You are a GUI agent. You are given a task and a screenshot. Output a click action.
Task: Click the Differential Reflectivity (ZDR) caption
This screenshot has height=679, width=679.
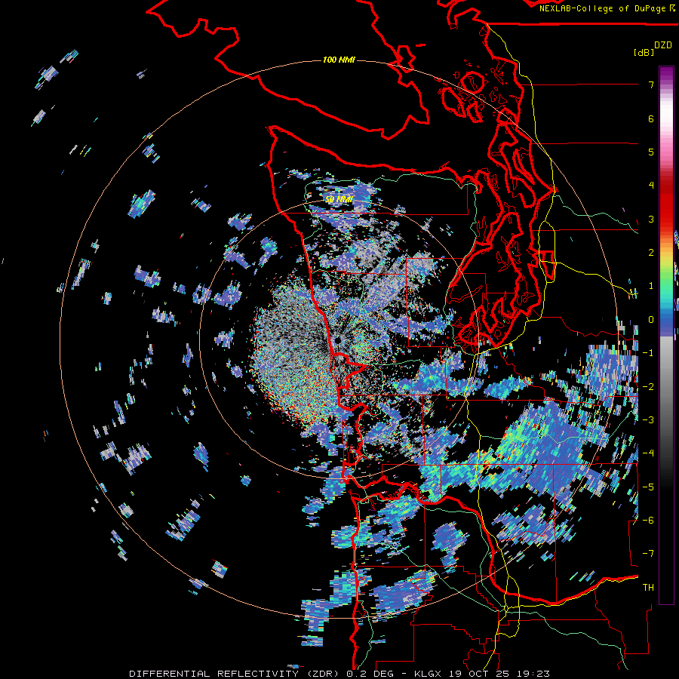(235, 674)
